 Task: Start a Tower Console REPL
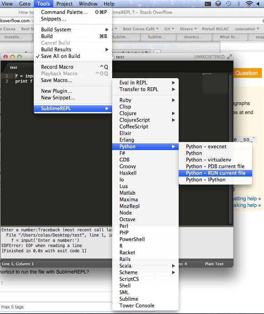click(145, 306)
